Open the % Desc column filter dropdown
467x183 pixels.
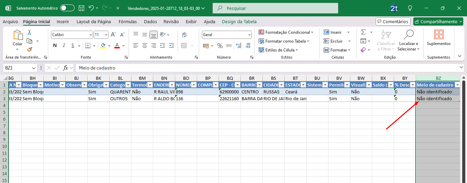(x=413, y=85)
